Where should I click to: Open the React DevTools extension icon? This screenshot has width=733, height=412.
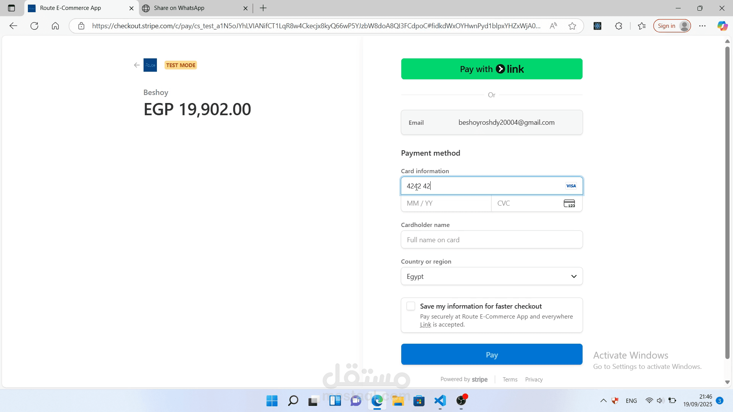pyautogui.click(x=597, y=26)
